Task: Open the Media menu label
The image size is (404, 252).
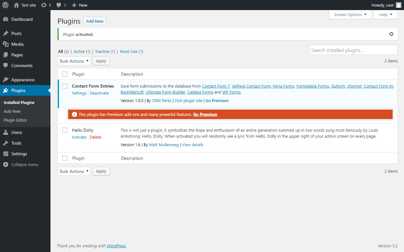Action: (x=17, y=44)
